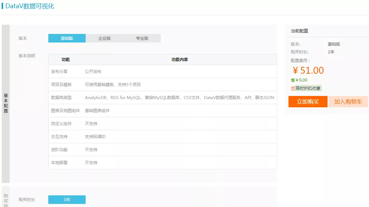Click the 配置费用 label
Image resolution: width=369 pixels, height=207 pixels.
pos(300,61)
